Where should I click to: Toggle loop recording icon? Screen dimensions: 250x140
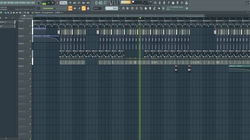tap(88, 3)
